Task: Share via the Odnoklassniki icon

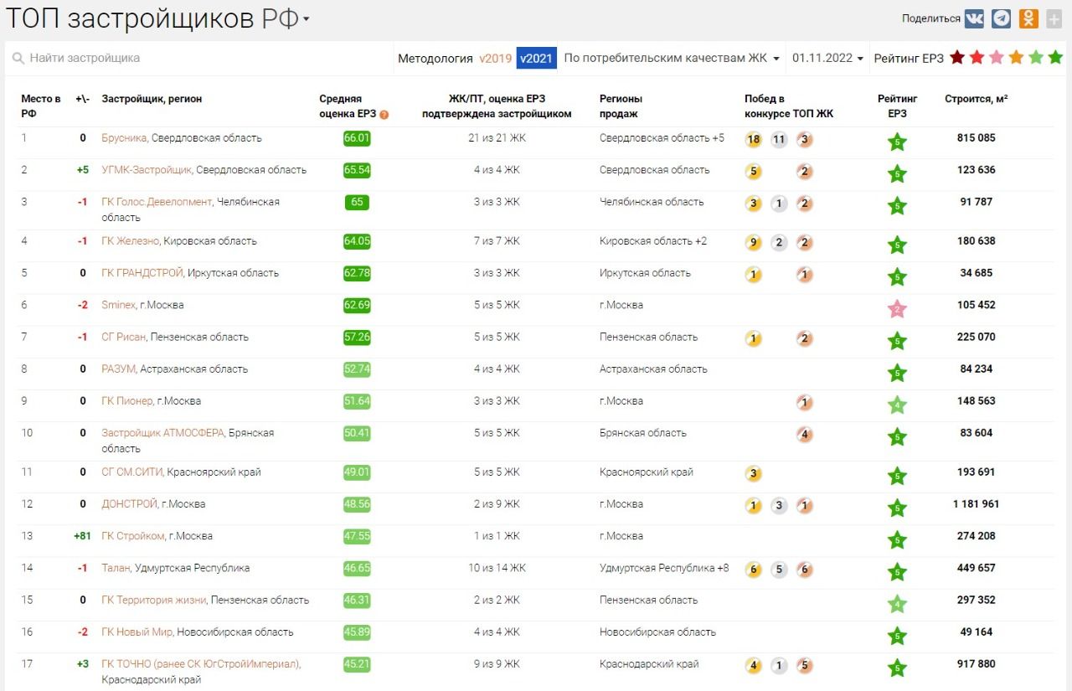Action: point(1028,18)
